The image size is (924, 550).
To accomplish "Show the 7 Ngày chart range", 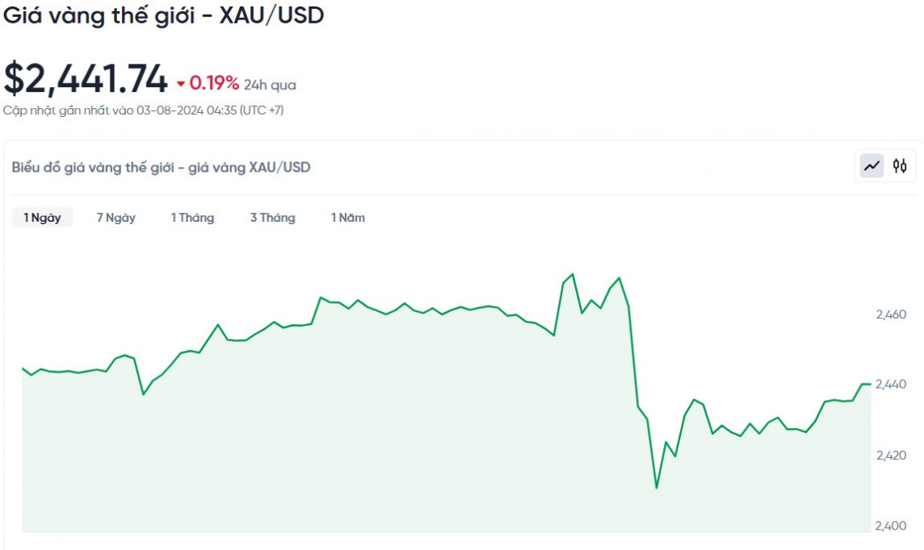I will pos(116,218).
